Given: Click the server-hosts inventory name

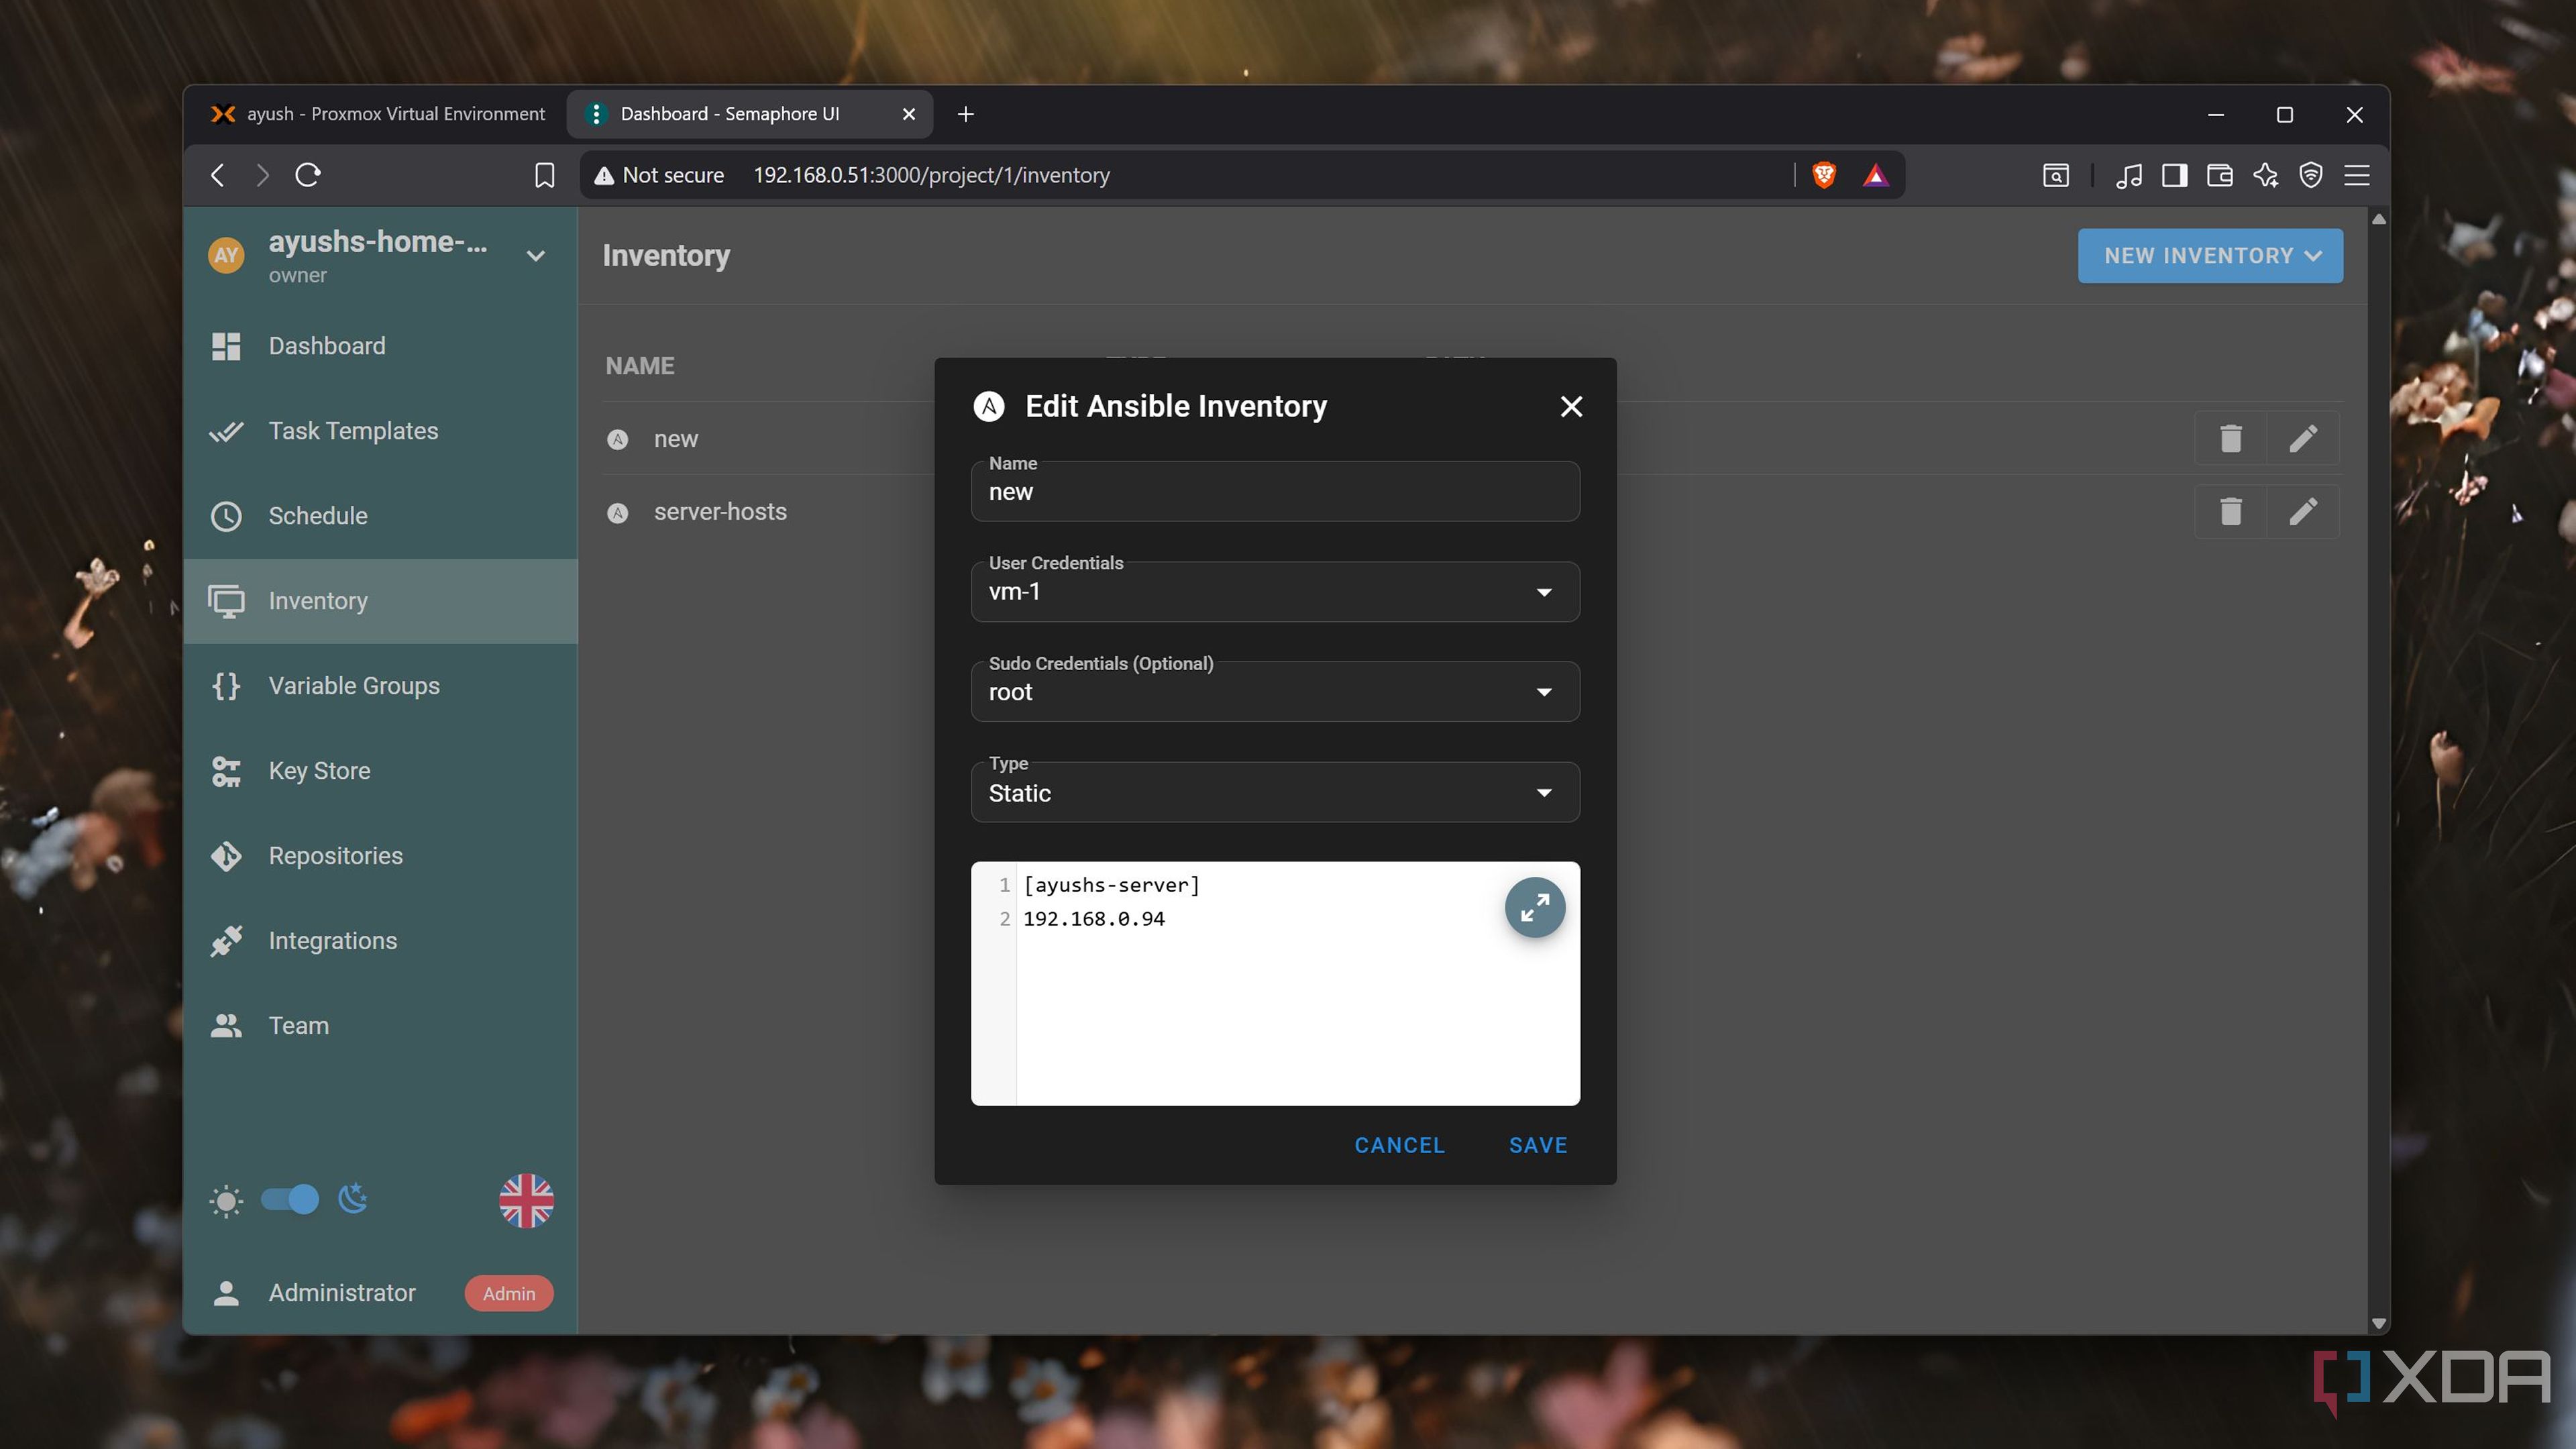Looking at the screenshot, I should (x=720, y=512).
